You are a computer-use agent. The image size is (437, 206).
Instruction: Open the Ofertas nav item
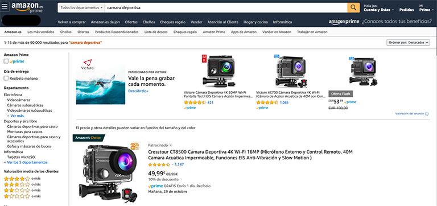(x=131, y=22)
